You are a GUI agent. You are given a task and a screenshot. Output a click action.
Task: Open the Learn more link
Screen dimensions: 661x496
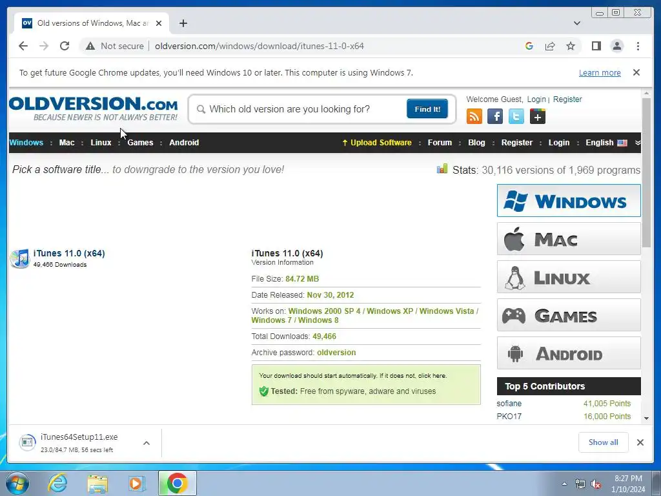click(x=600, y=72)
